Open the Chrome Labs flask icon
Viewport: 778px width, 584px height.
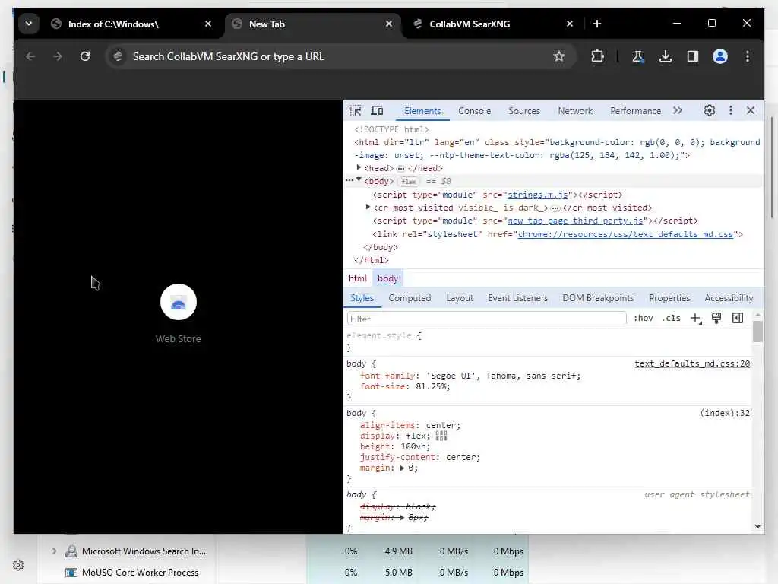638,56
